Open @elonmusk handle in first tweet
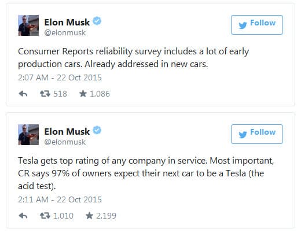Viewport: 301px width, 233px height. tap(65, 33)
